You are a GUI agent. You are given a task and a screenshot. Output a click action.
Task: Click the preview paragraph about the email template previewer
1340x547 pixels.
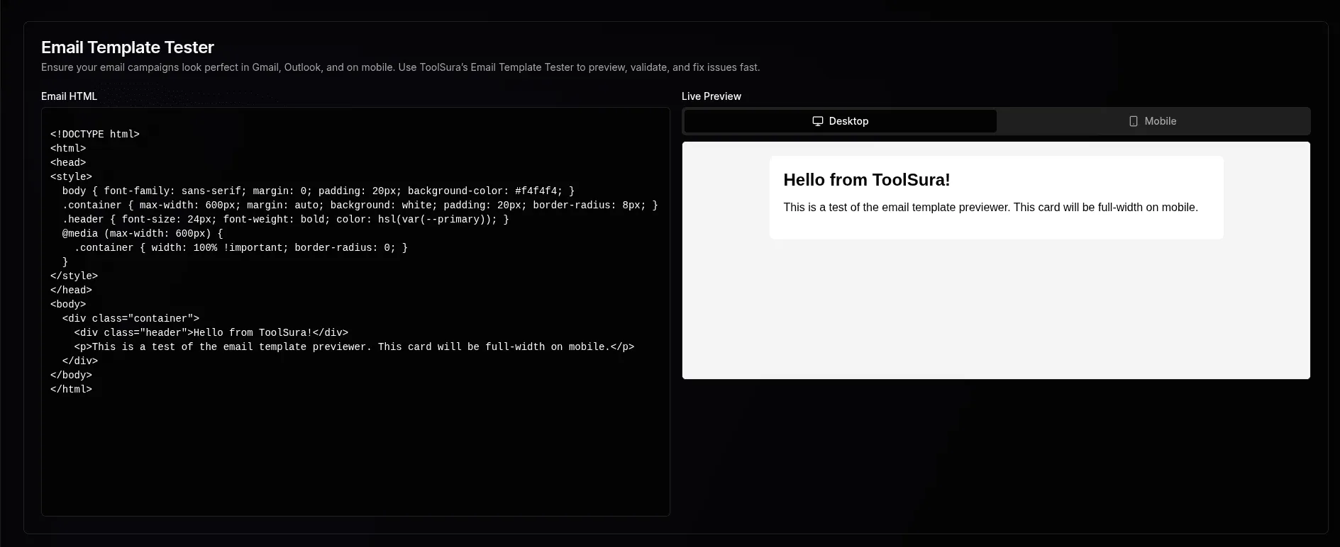pyautogui.click(x=990, y=208)
